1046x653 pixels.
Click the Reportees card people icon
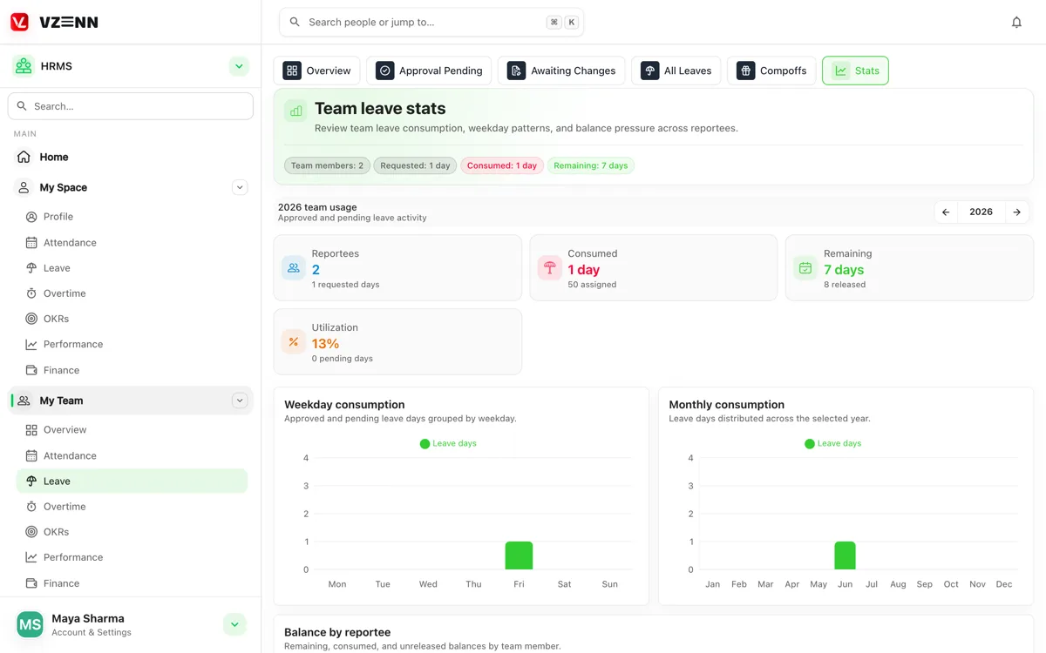point(294,268)
